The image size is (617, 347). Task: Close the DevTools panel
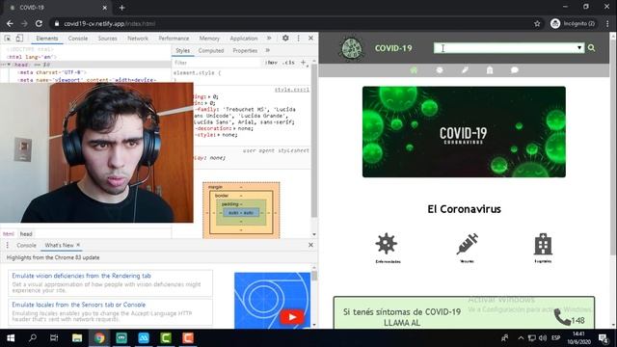coord(310,39)
